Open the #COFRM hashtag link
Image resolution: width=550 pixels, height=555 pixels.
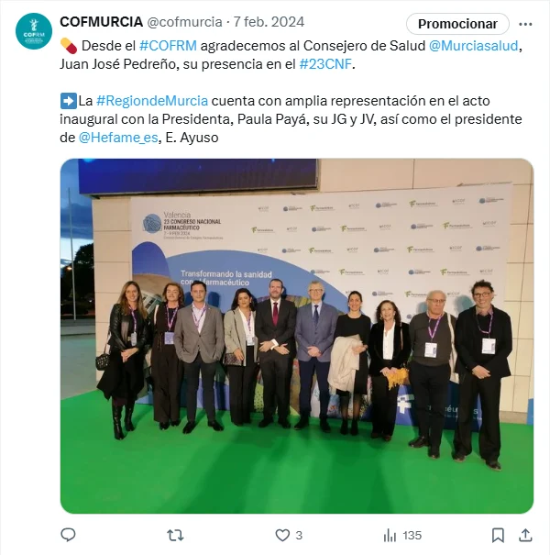[168, 46]
